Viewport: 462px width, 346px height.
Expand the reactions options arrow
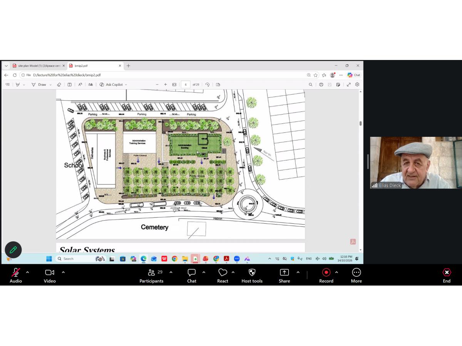click(x=233, y=272)
